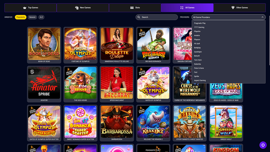The image size is (270, 152).
Task: Open the purple chat support bubble
Action: [263, 145]
